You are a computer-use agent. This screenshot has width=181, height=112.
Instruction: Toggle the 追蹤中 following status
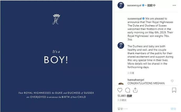[x=152, y=5]
